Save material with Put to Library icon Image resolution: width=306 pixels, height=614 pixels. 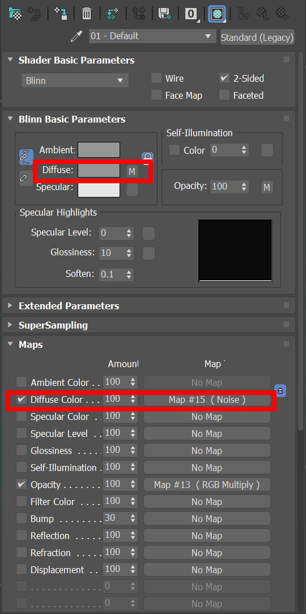pos(164,14)
